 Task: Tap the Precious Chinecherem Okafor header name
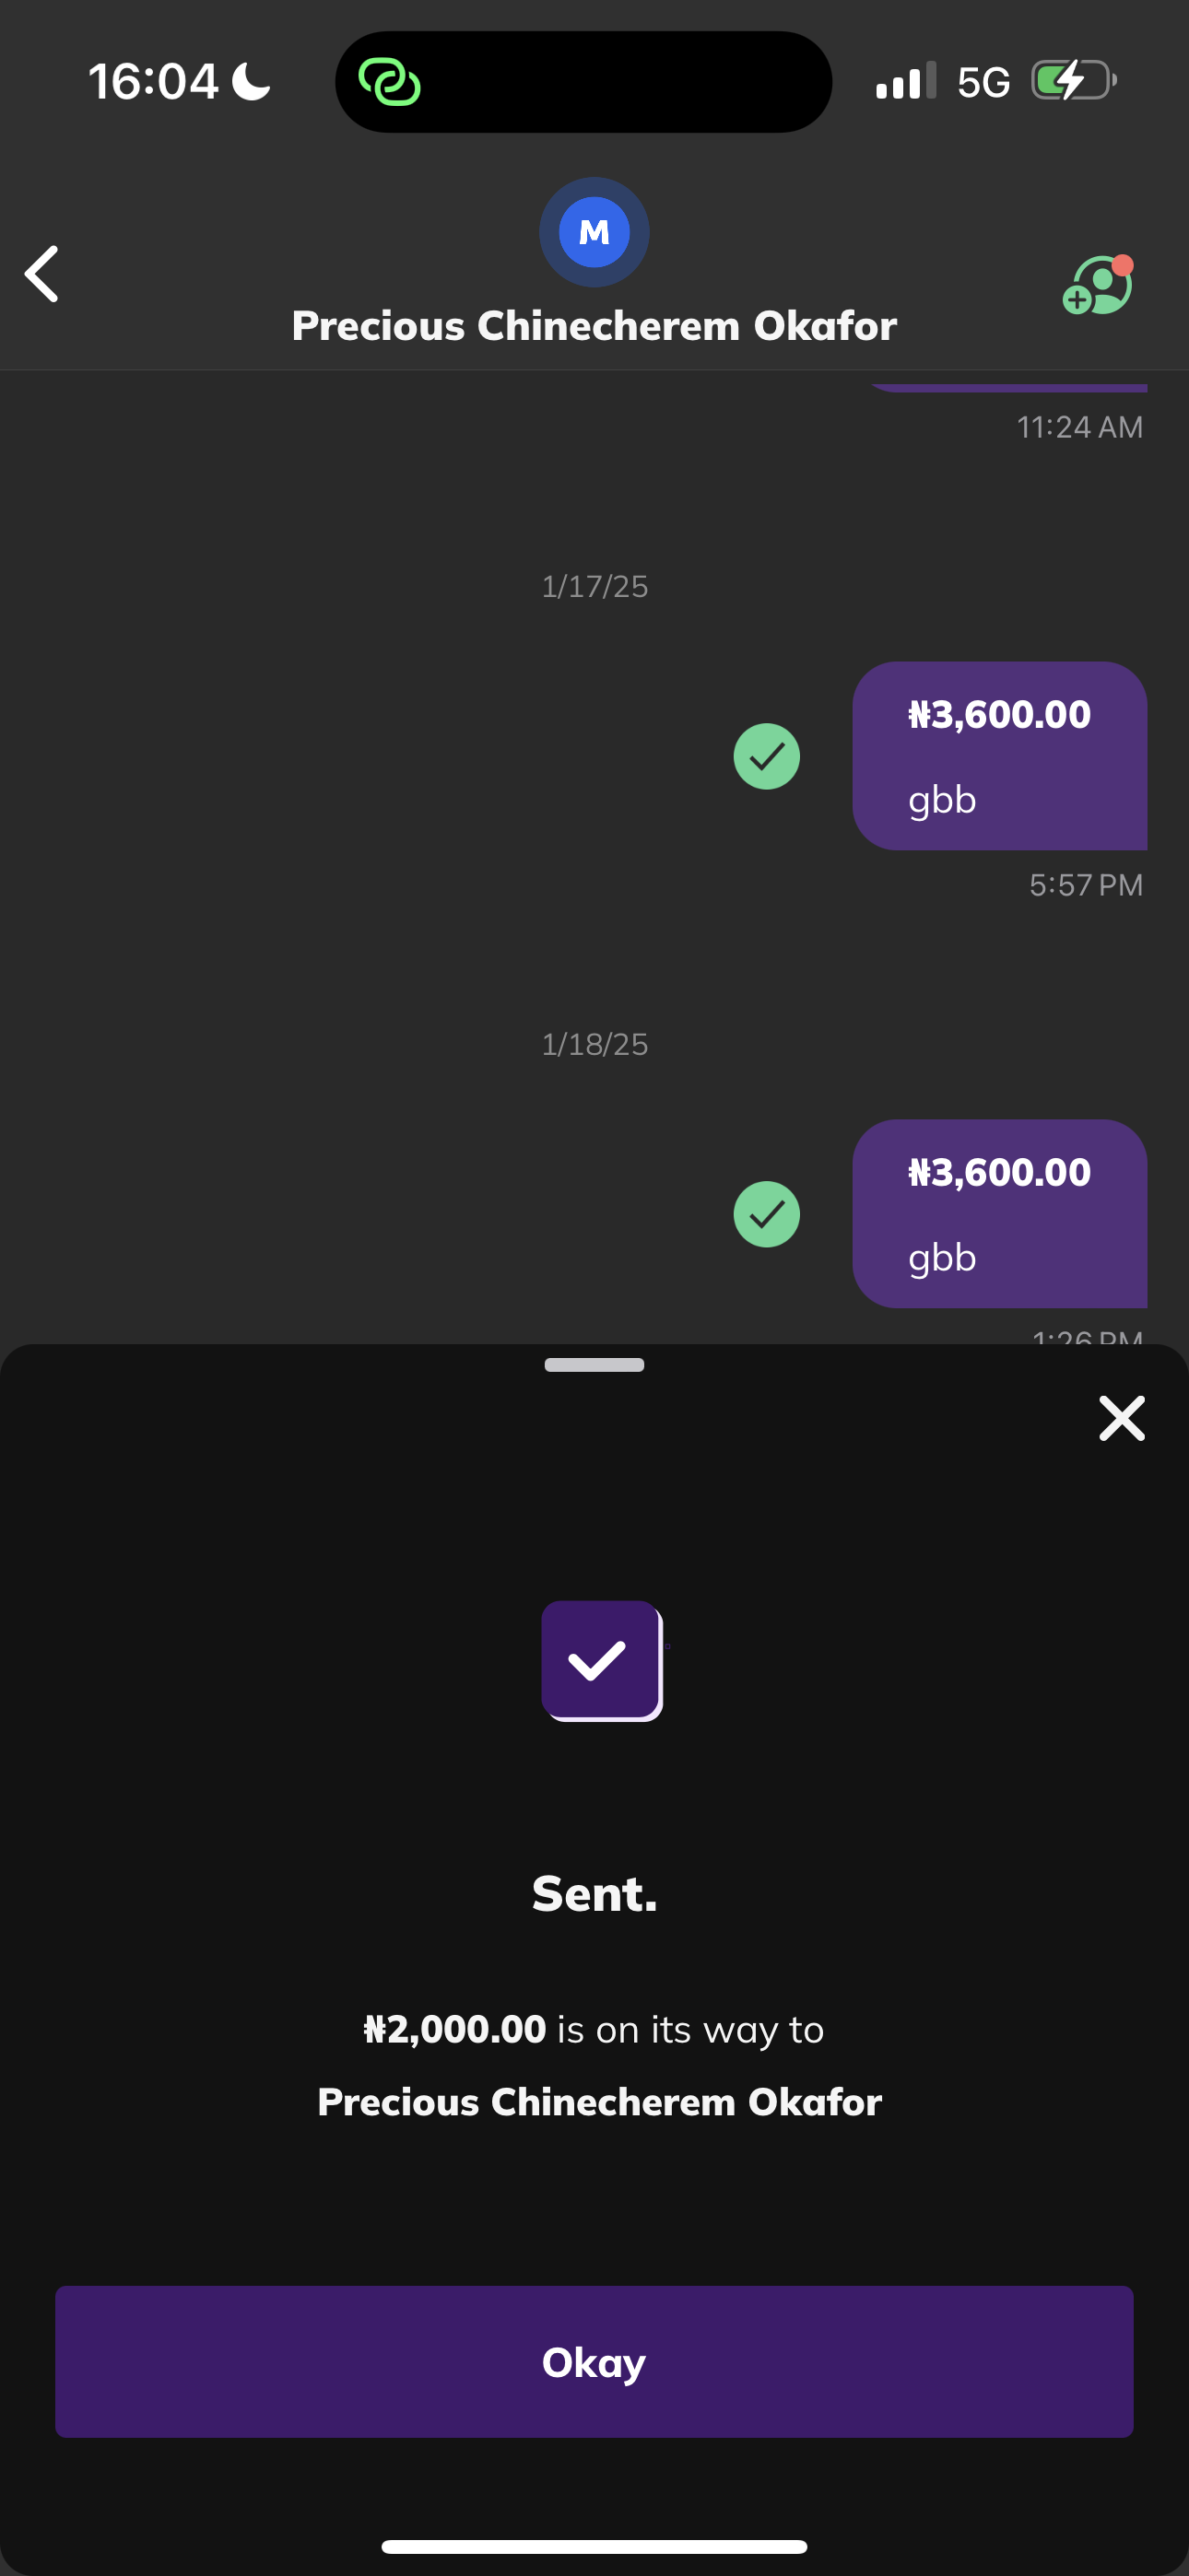tap(594, 326)
